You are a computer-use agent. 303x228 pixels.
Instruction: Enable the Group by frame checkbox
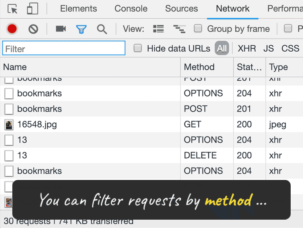198,29
